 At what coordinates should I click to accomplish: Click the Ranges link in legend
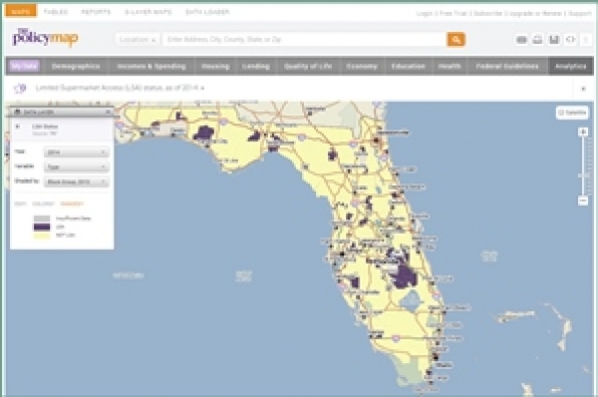tap(72, 204)
